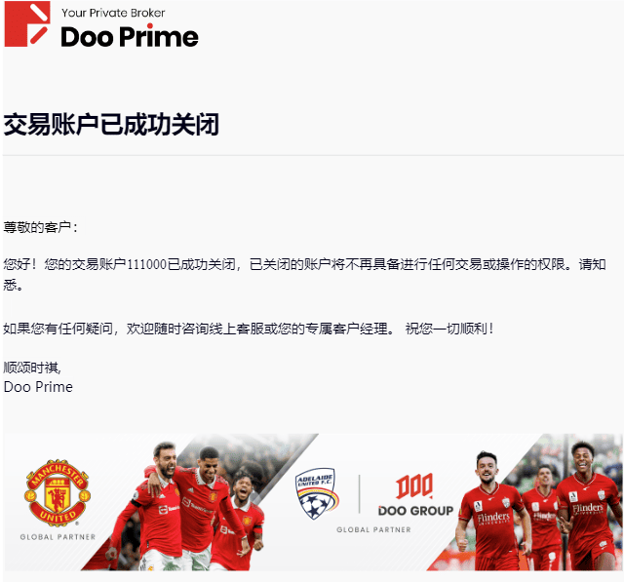Click the vertical divider beside Adelaide logo

click(360, 493)
